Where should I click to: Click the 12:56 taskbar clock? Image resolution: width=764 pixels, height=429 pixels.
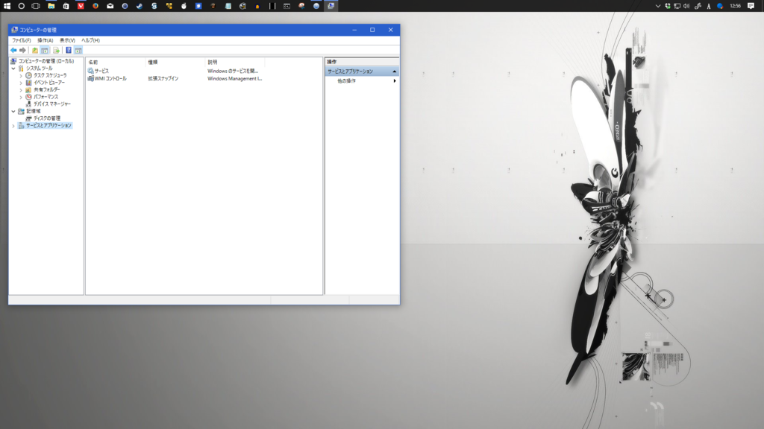pos(736,6)
